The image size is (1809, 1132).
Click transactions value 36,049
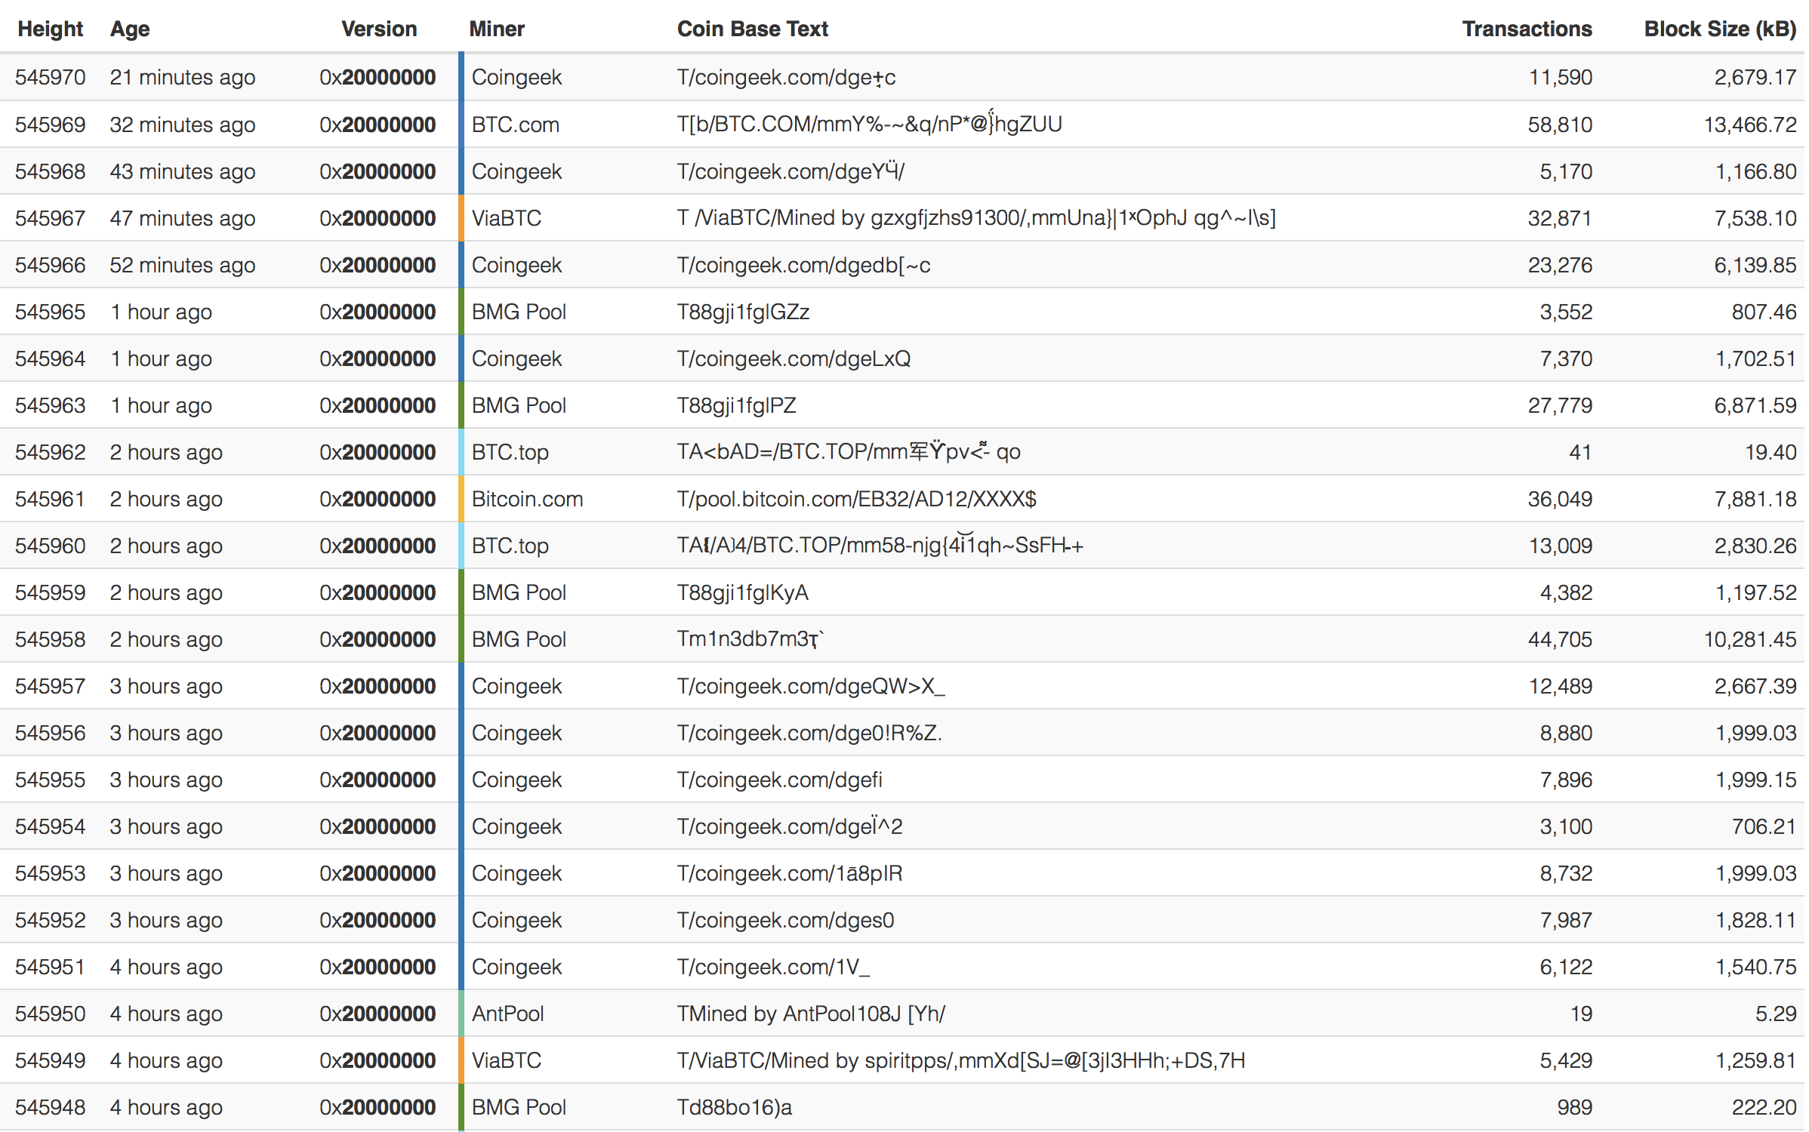tap(1560, 499)
